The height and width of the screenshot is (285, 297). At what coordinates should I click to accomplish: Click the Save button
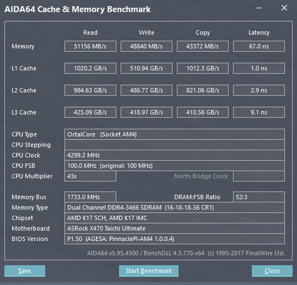click(x=25, y=271)
